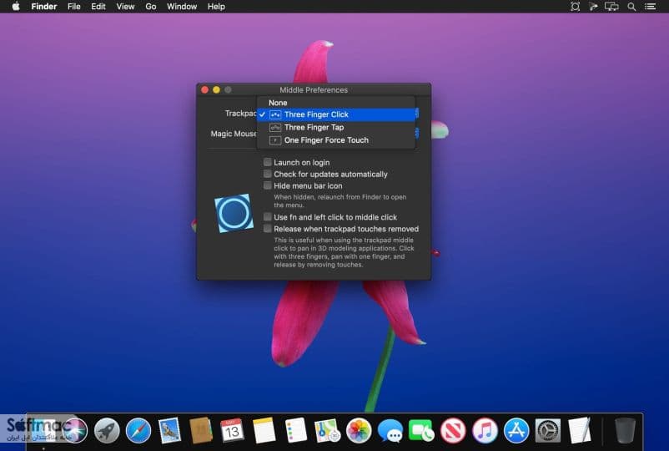The height and width of the screenshot is (451, 669).
Task: Open the File menu
Action: tap(73, 7)
